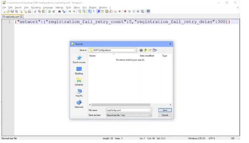Screen dimensions: 249x143
Task: Toggle Show All Characters pilcrow button
Action: [94, 11]
